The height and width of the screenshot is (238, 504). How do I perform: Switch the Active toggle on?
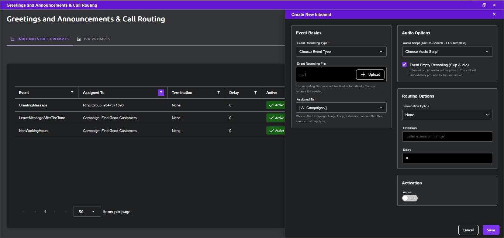[410, 198]
